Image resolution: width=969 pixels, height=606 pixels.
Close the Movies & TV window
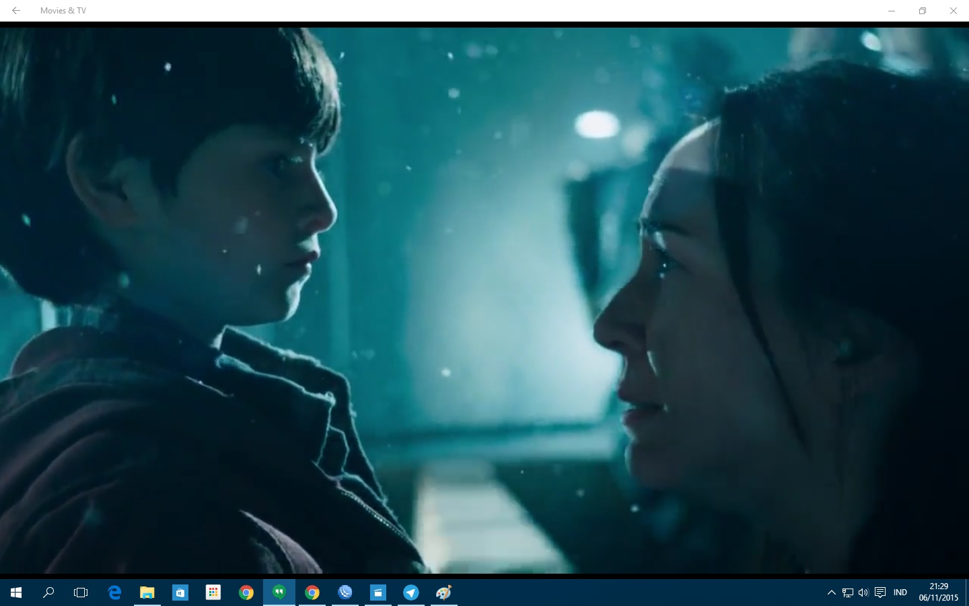point(953,11)
